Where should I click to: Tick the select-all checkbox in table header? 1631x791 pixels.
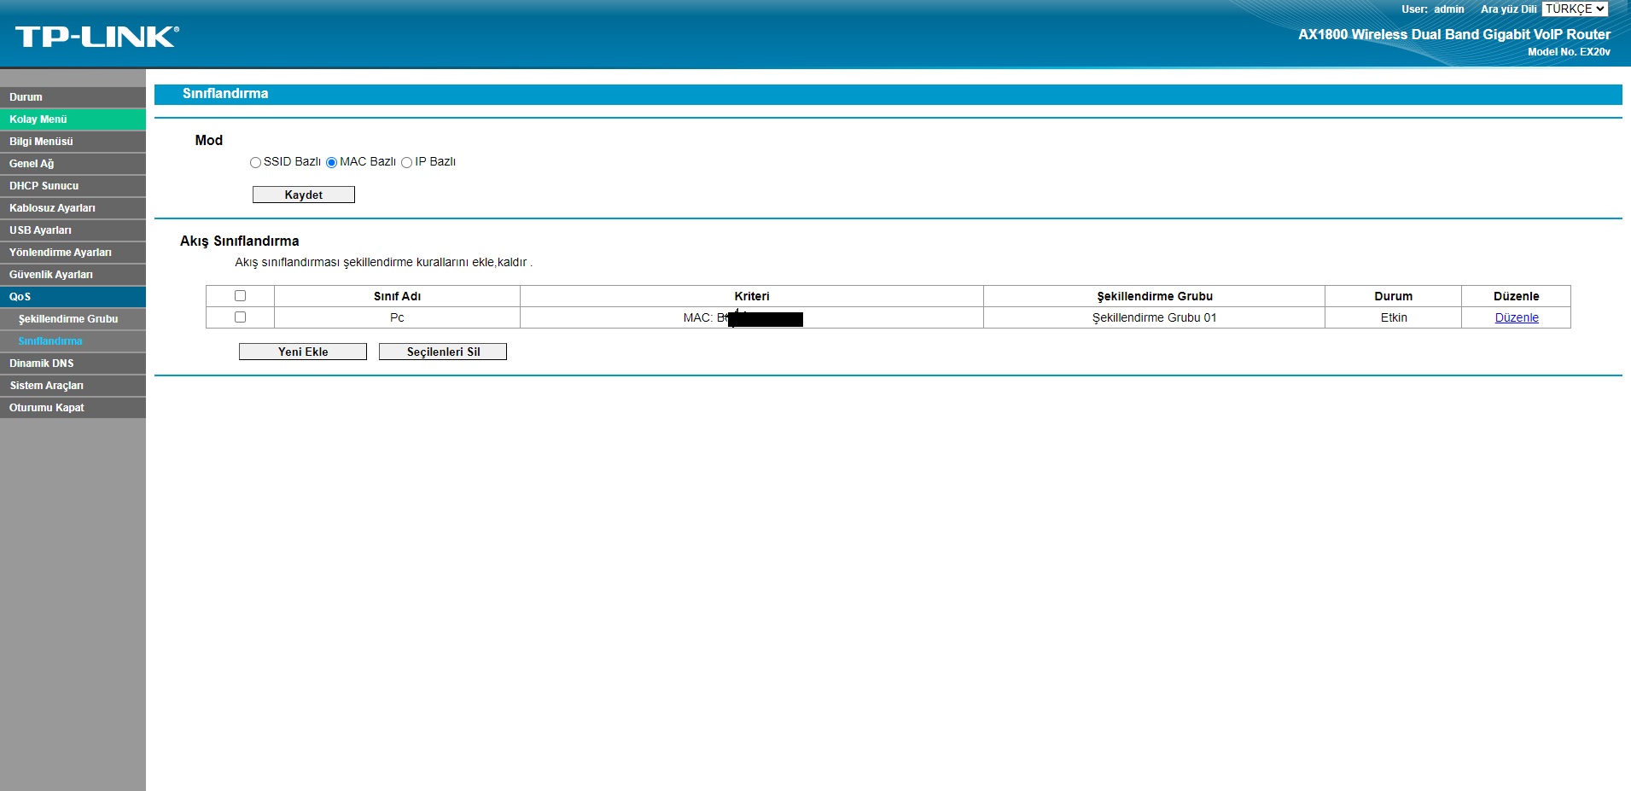point(240,295)
